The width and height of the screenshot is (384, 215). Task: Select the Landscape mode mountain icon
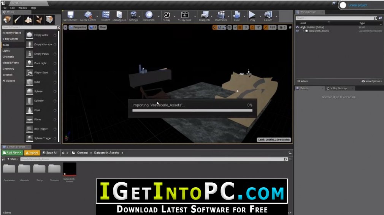pos(29,20)
